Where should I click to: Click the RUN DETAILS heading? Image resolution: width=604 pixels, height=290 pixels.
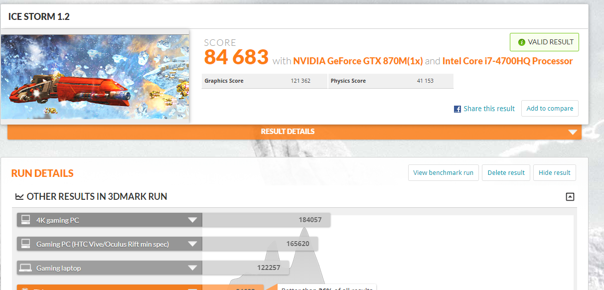[x=42, y=173]
